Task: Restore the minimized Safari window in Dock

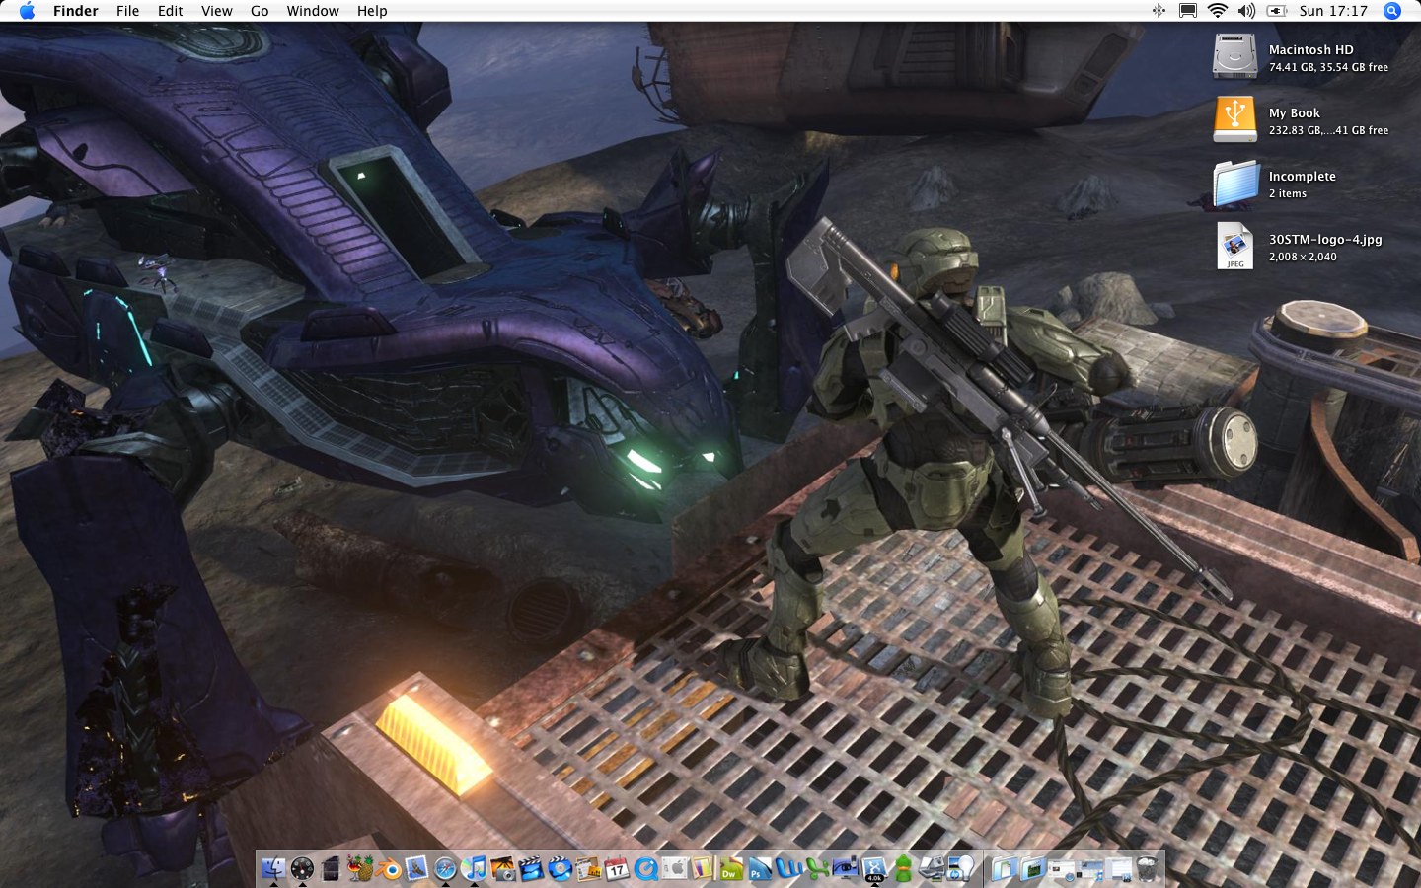Action: (x=1062, y=869)
